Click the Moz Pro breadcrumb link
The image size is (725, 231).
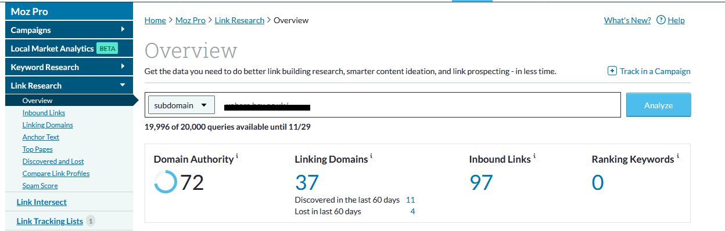[191, 20]
